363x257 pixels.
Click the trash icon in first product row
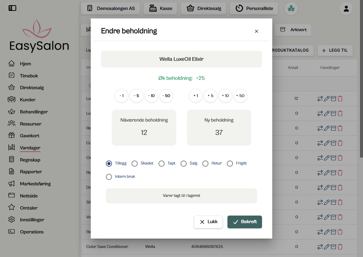point(340,99)
